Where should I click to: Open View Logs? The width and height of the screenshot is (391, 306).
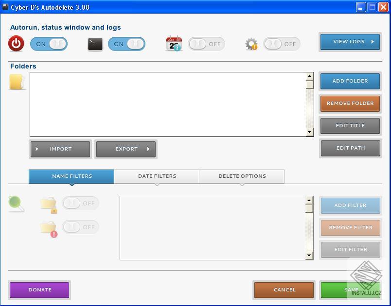[350, 42]
